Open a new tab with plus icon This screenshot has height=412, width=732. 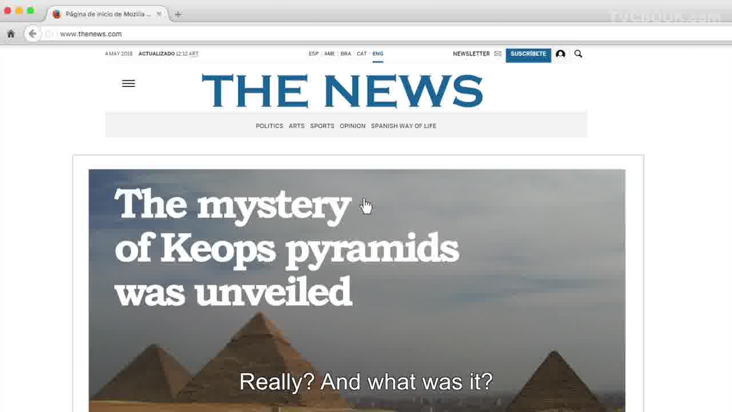coord(178,14)
